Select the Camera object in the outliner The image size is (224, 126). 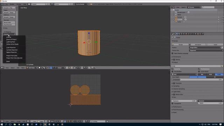point(180,17)
